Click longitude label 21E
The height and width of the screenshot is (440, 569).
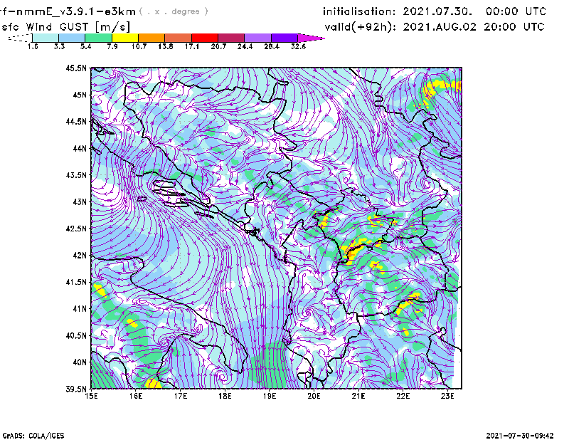click(358, 396)
